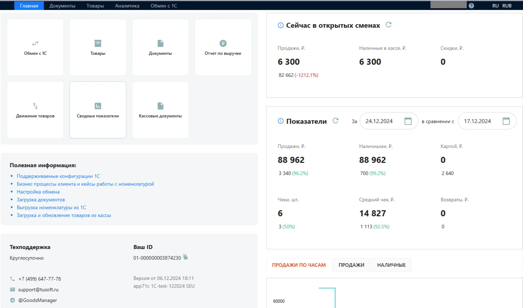Open the Загрузка документов link

(x=41, y=199)
